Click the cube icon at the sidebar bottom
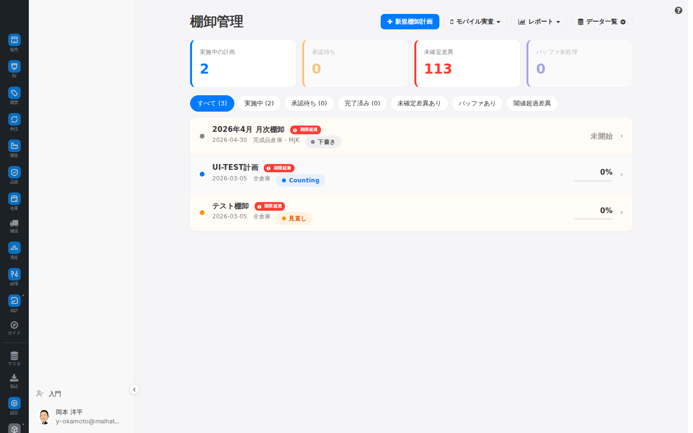The height and width of the screenshot is (433, 693). (x=14, y=428)
